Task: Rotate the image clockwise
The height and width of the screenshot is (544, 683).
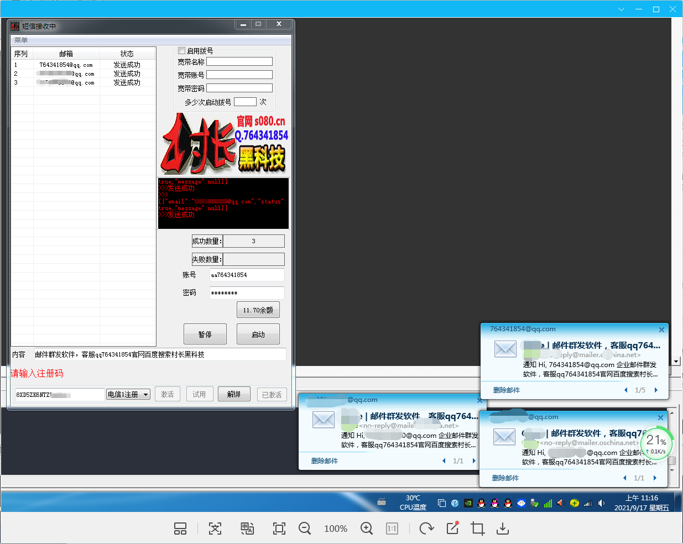Action: click(426, 529)
